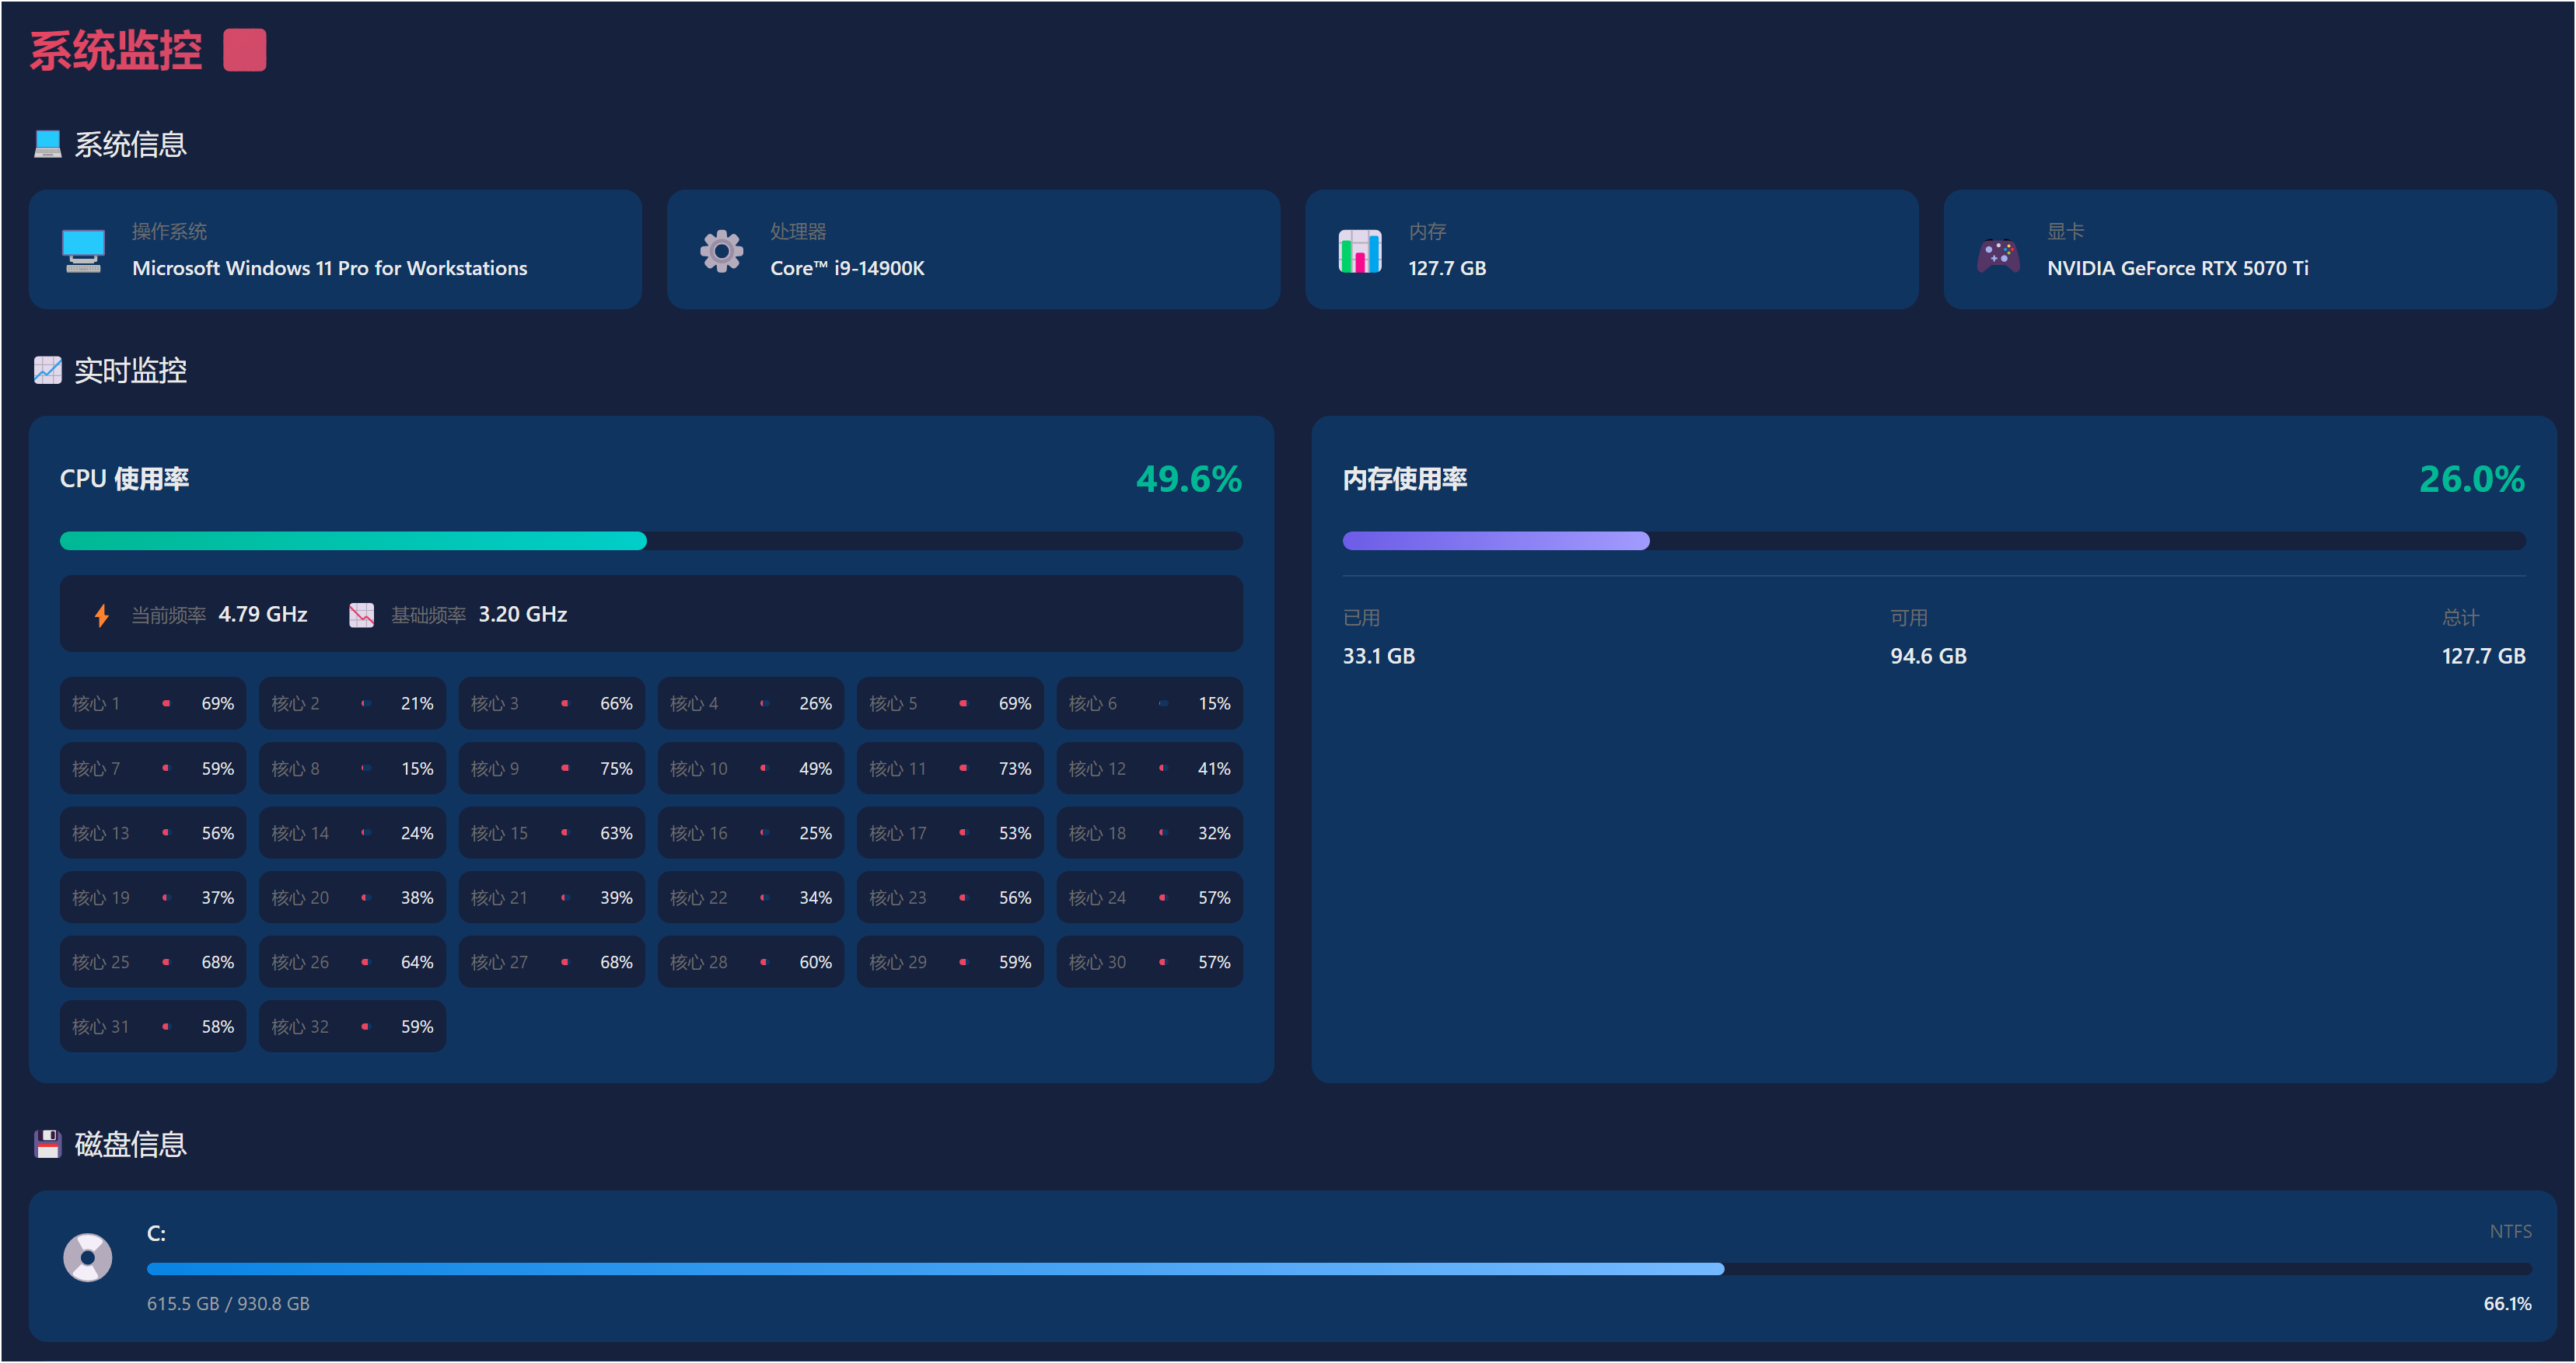Click the laptop icon beside 系统信息
The height and width of the screenshot is (1363, 2576).
point(47,144)
